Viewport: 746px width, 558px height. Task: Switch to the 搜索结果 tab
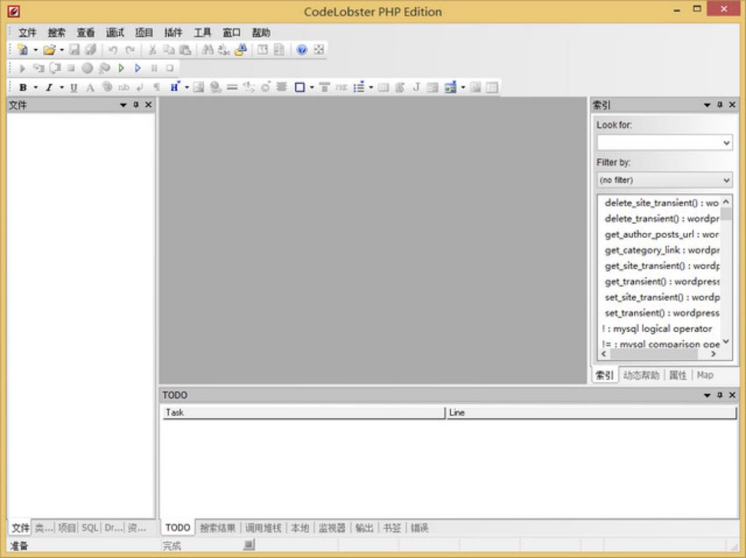(217, 528)
